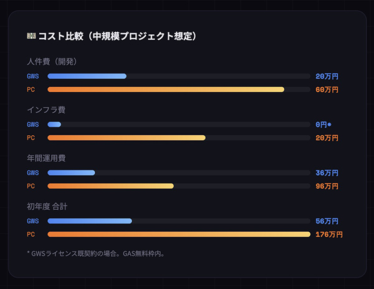
Task: Click the 60万円 PC labor cost value
Action: pyautogui.click(x=327, y=90)
